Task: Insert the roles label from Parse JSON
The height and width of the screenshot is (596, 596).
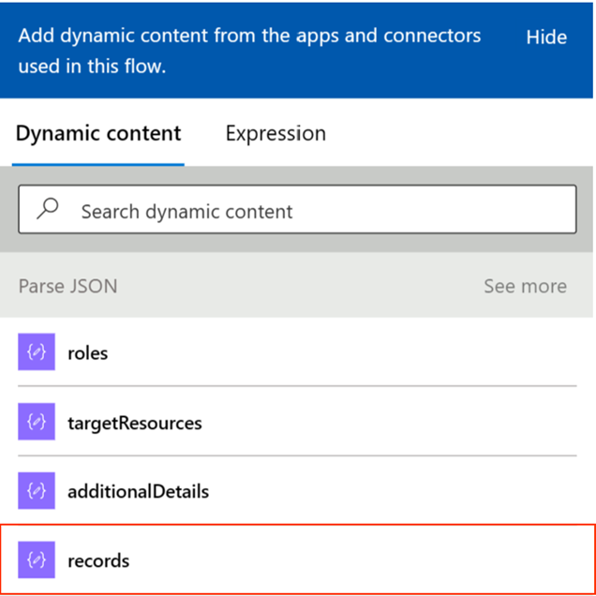Action: 88,353
